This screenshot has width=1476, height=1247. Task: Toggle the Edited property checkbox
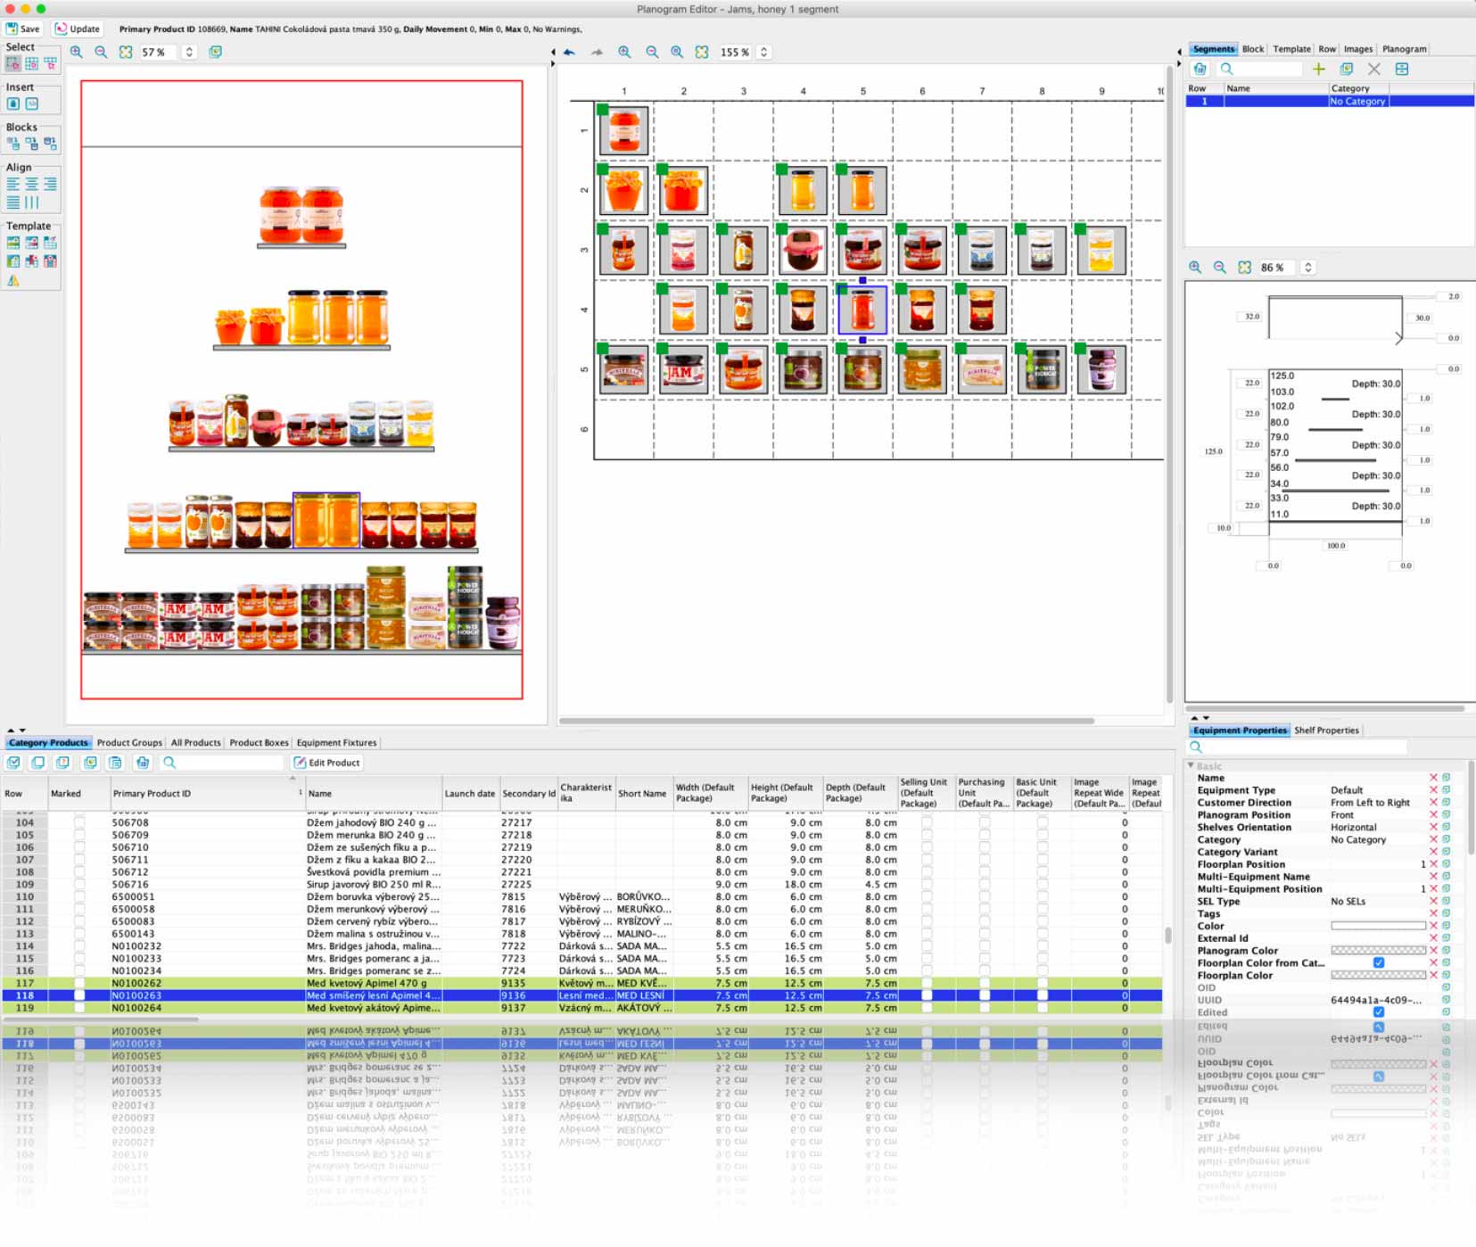tap(1379, 1012)
